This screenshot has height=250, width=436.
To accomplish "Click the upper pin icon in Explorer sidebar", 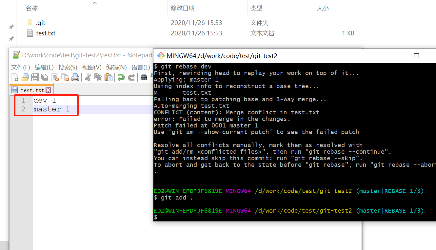I will pyautogui.click(x=11, y=27).
